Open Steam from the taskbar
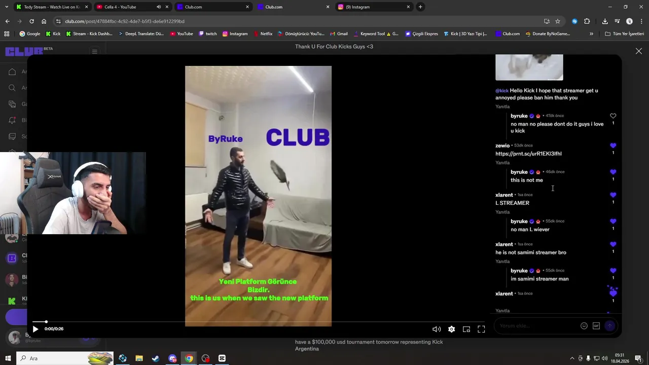Screen dimensions: 649x365 tap(156, 358)
